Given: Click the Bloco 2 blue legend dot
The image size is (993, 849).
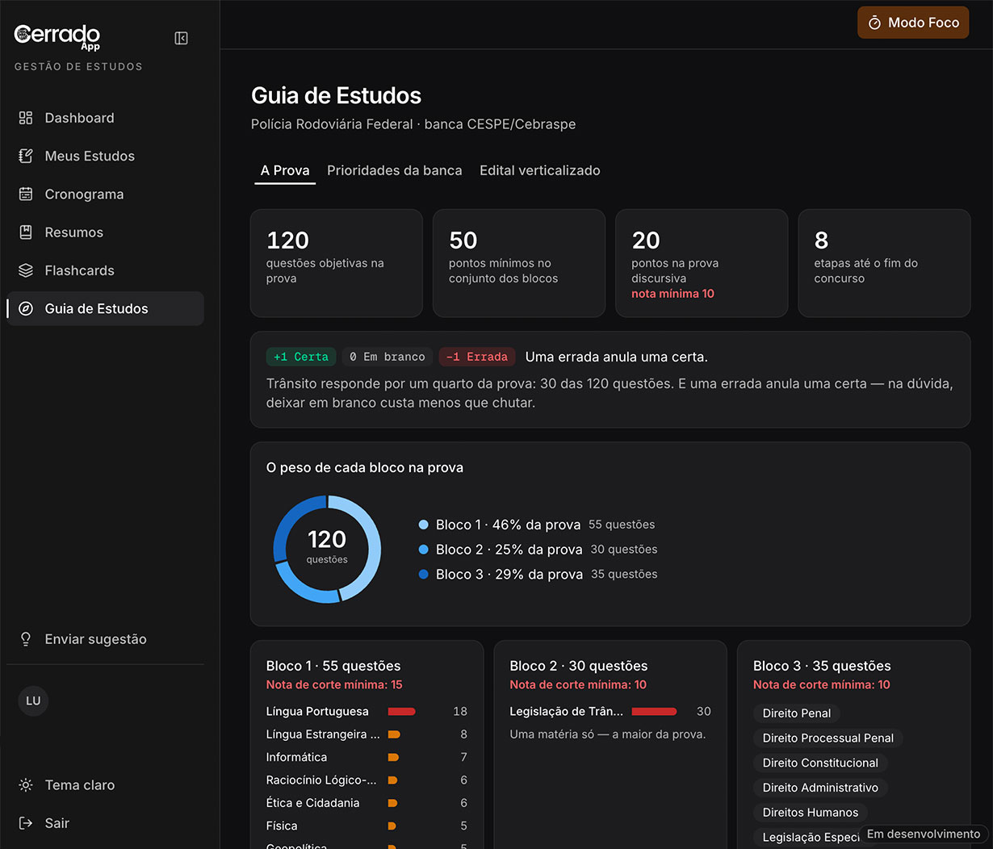Looking at the screenshot, I should [x=424, y=550].
